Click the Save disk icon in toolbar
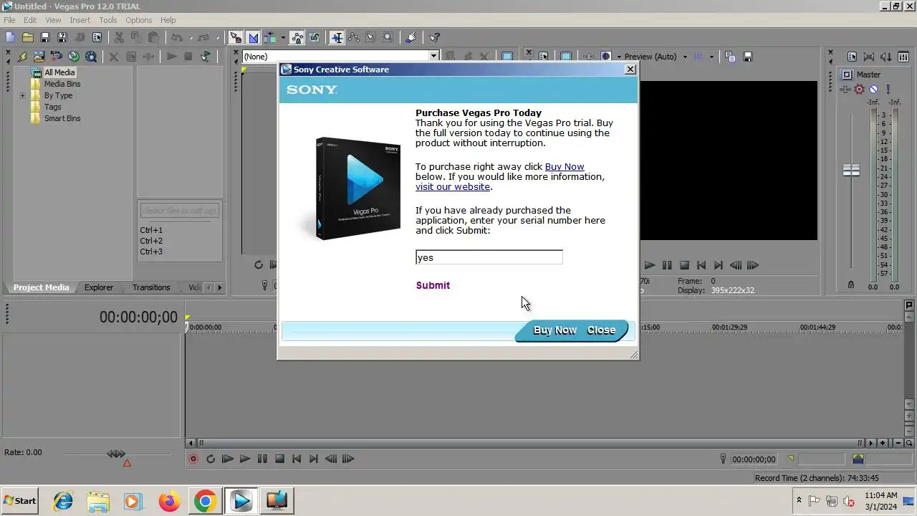Image resolution: width=917 pixels, height=516 pixels. click(44, 37)
